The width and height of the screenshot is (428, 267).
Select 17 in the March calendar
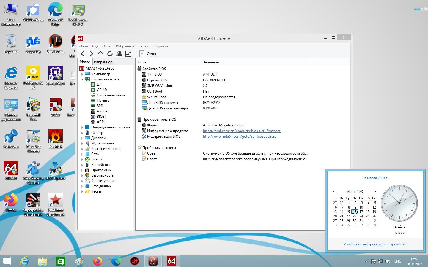pyautogui.click(x=361, y=212)
